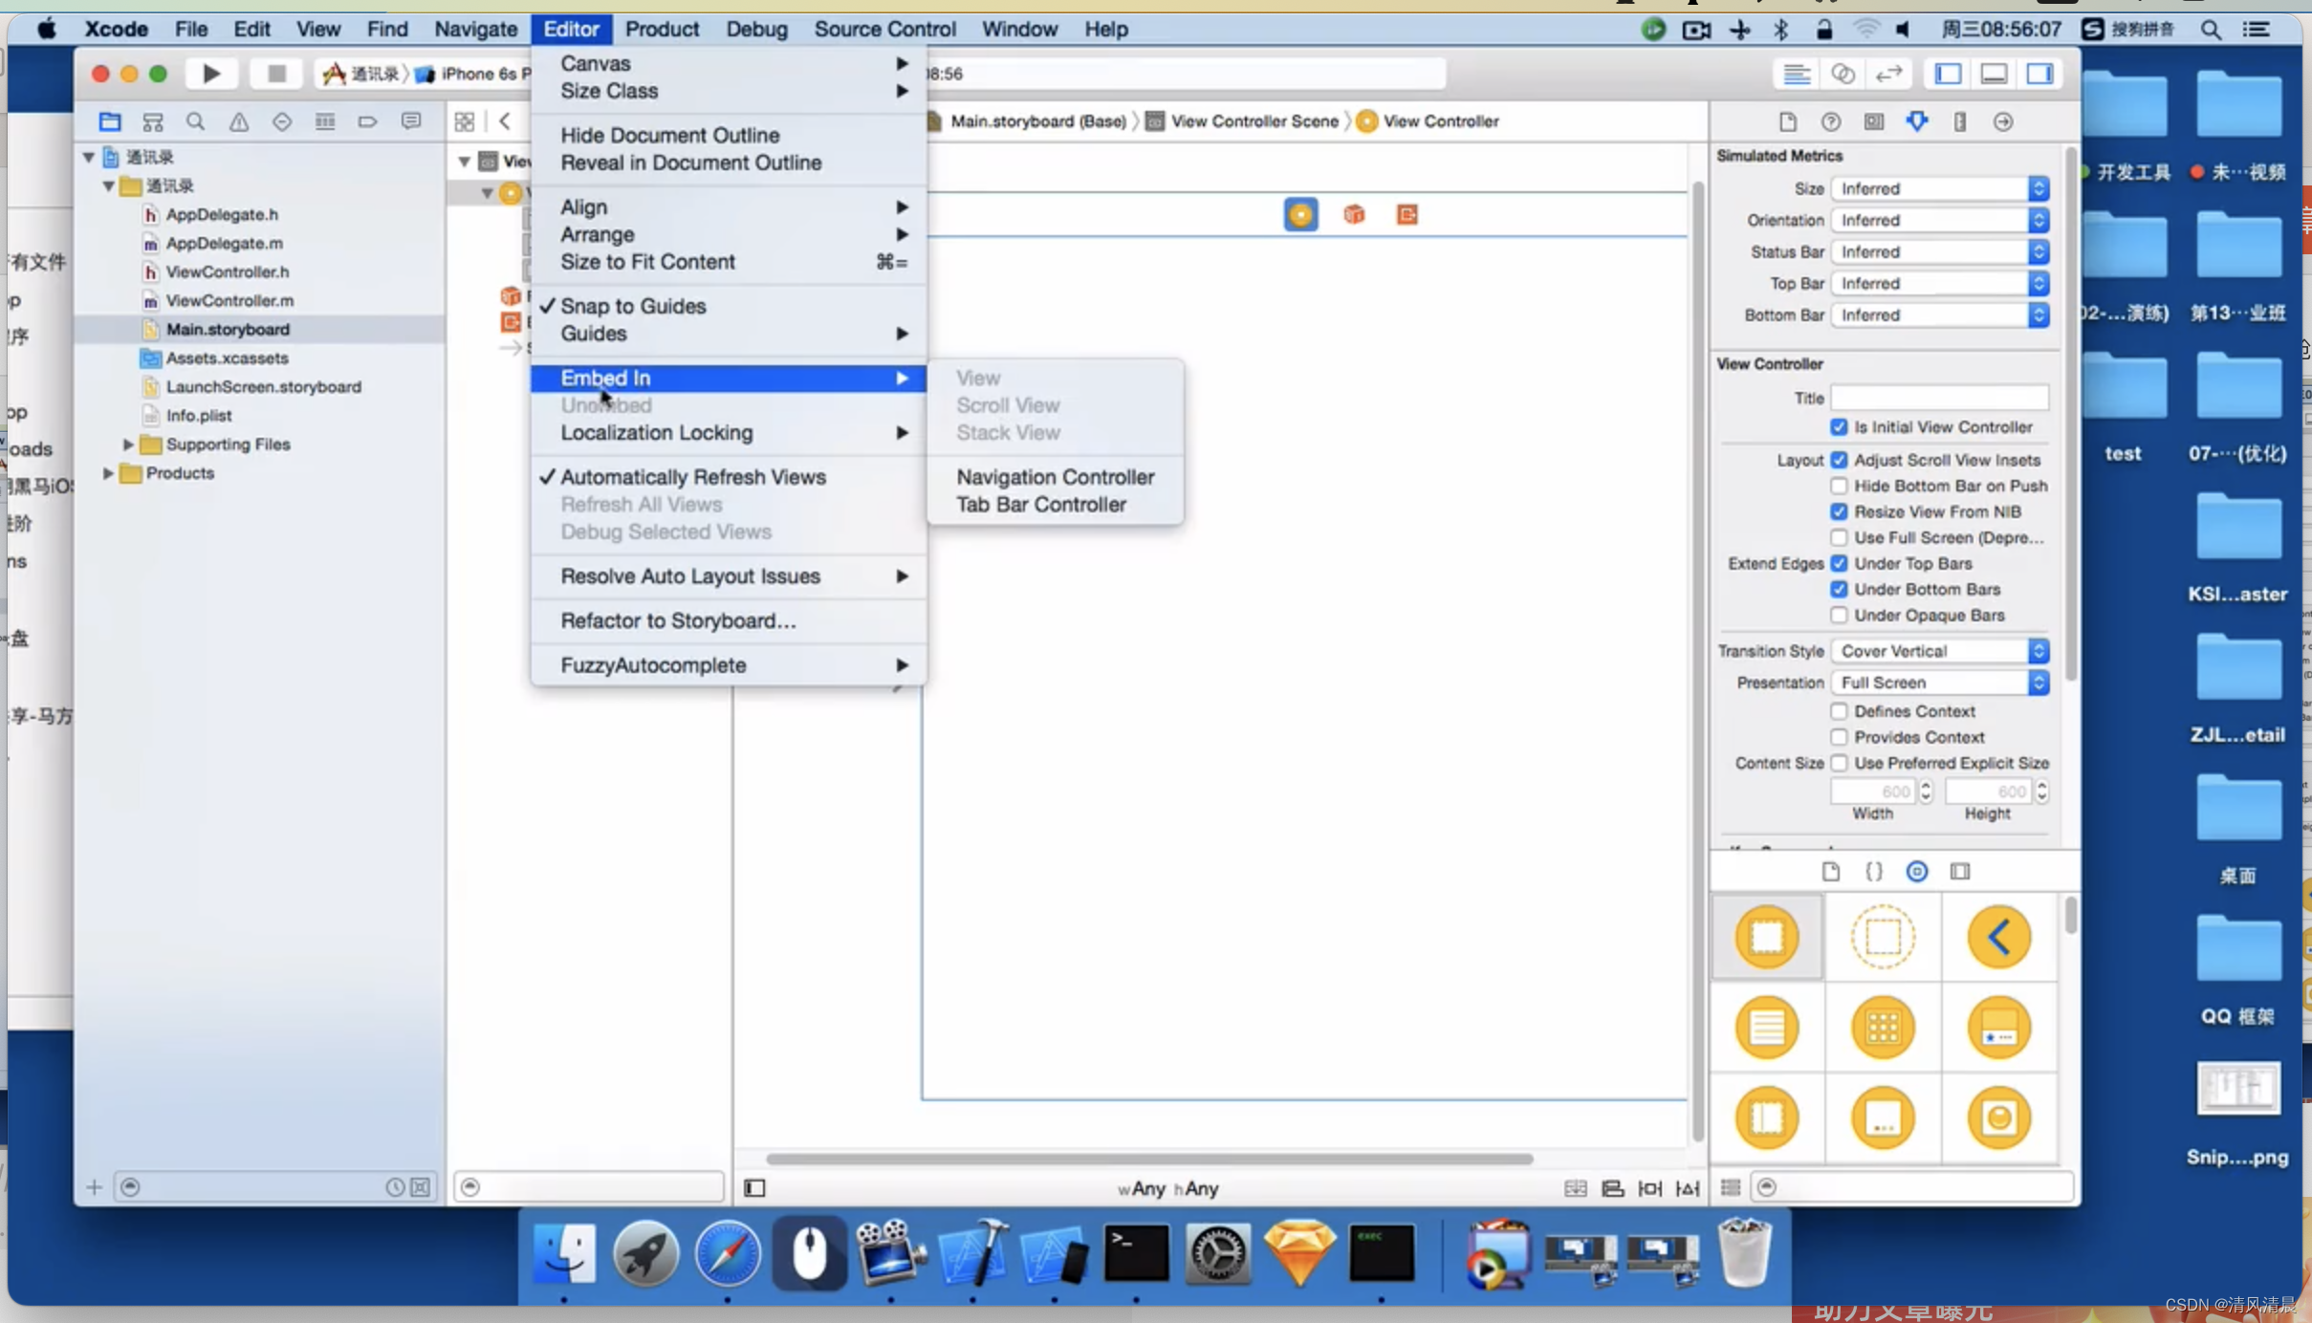Open the Connections inspector
Viewport: 2312px width, 1323px height.
[2003, 121]
